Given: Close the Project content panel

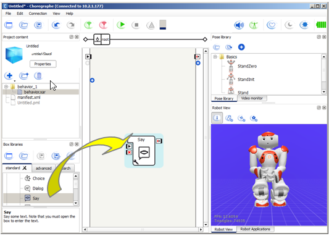Looking at the screenshot, I should [77, 37].
